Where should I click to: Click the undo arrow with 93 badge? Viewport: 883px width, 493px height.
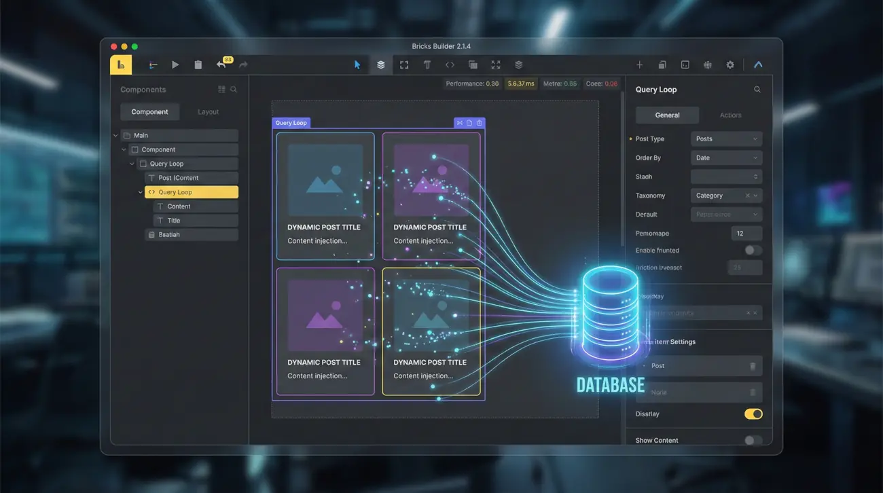click(x=221, y=65)
